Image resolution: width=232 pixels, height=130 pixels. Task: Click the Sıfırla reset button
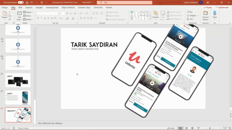point(27,16)
